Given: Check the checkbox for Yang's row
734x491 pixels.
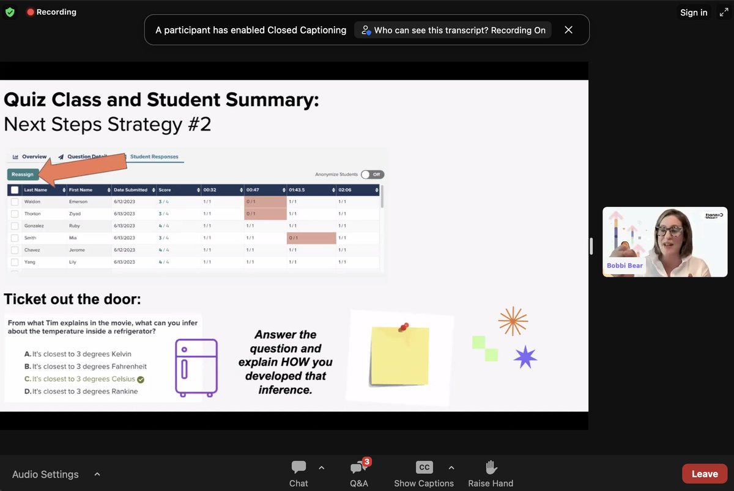Looking at the screenshot, I should [x=15, y=262].
